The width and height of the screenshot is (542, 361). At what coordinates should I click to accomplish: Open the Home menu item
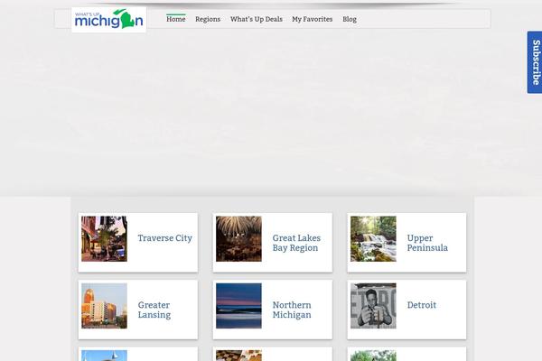176,19
